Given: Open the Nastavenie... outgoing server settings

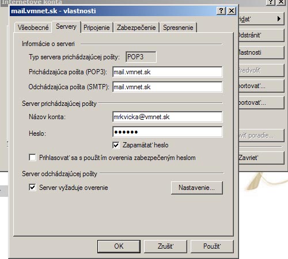Looking at the screenshot, I should click(x=197, y=188).
